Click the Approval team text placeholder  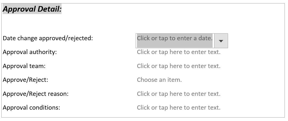click(179, 66)
